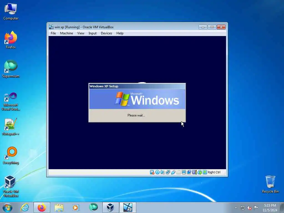Select the Recycle Bin desktop icon
The height and width of the screenshot is (213, 284).
[x=270, y=184]
